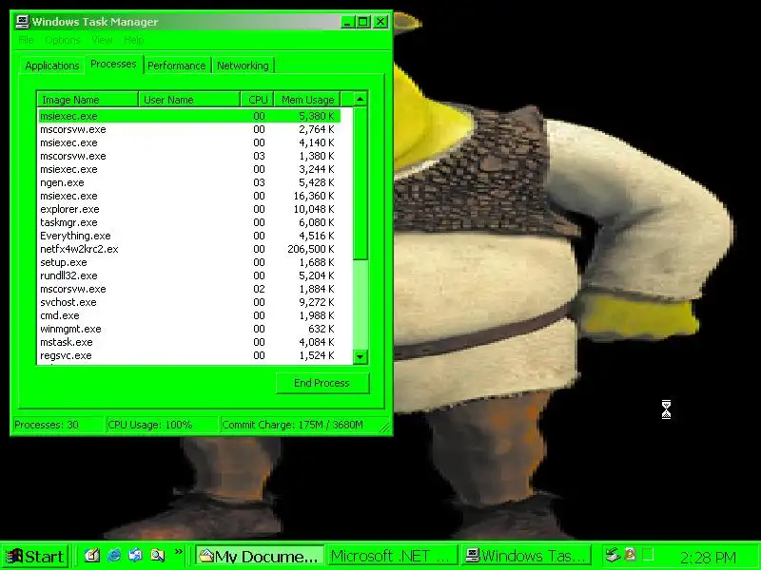Launch Outlook Express from quick launch

tap(135, 555)
